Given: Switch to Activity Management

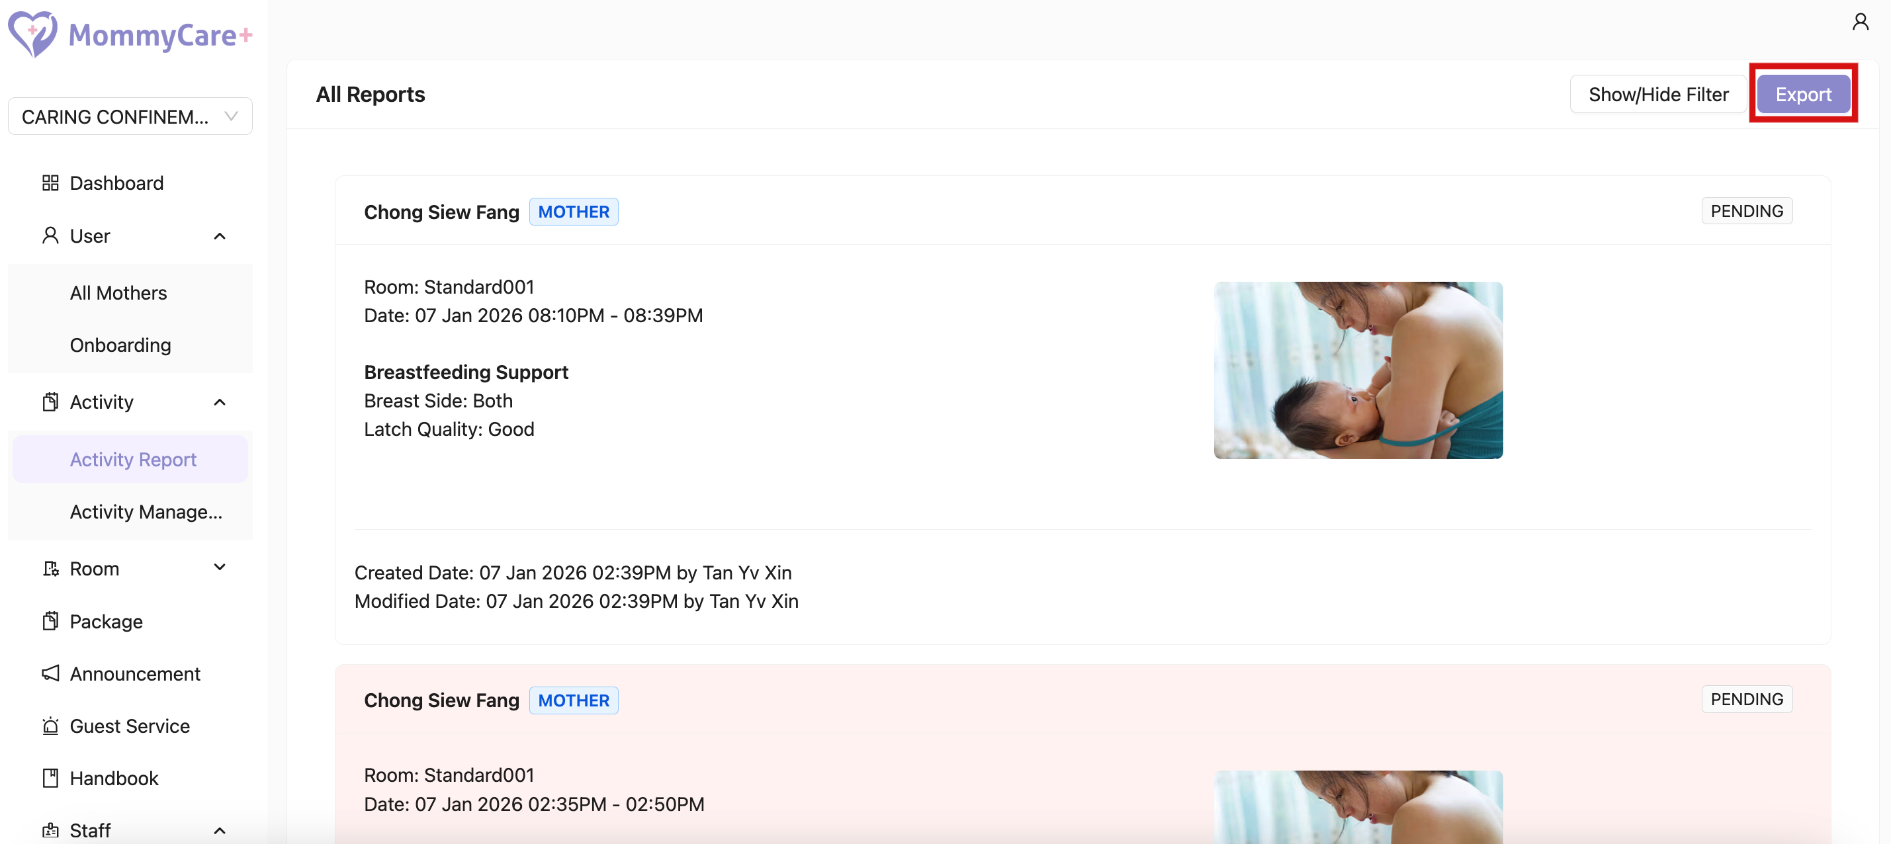Looking at the screenshot, I should click(x=146, y=511).
